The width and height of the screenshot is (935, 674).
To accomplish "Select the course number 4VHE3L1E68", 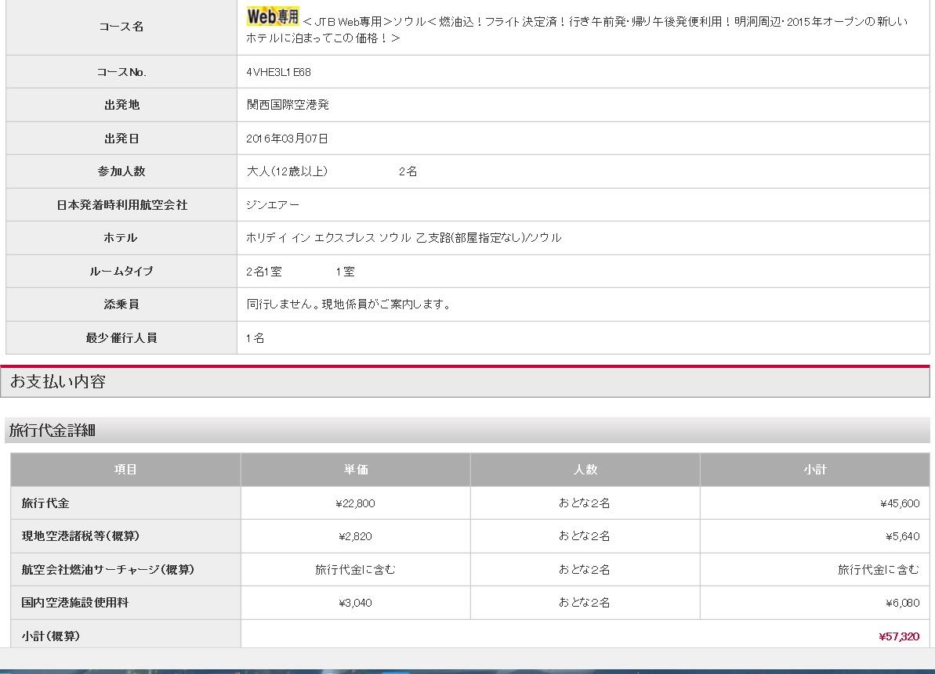I will [x=278, y=72].
